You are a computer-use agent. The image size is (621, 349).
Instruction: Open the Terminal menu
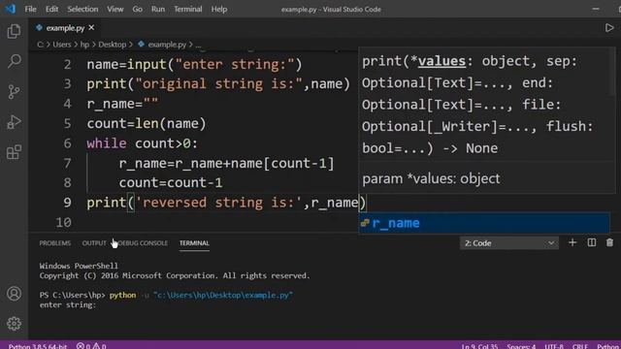(187, 9)
